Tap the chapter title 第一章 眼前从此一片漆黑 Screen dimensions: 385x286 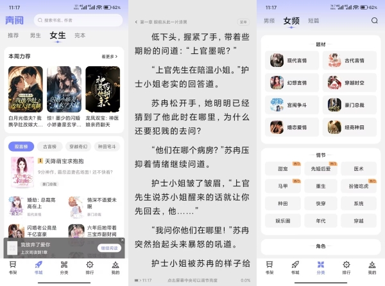coord(164,22)
